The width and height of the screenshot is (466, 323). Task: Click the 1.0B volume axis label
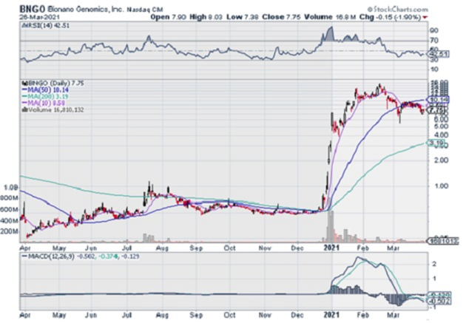tap(11, 188)
